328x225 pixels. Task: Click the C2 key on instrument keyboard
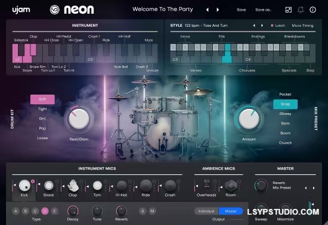[x=89, y=60]
